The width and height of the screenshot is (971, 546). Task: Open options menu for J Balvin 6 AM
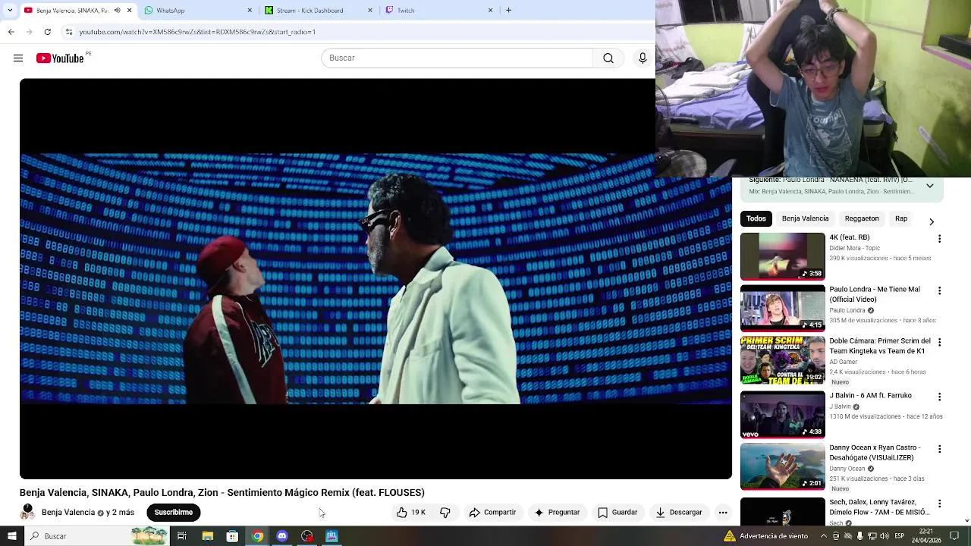click(x=940, y=397)
